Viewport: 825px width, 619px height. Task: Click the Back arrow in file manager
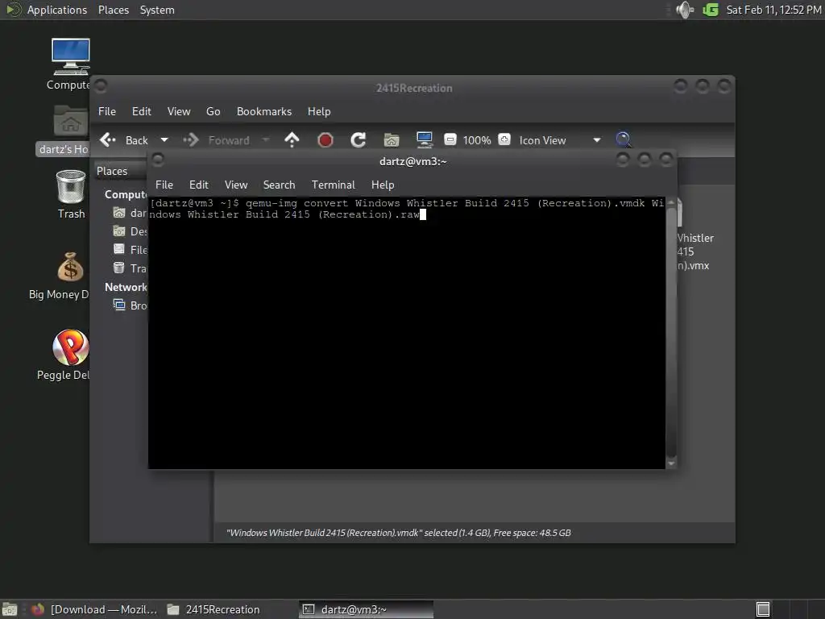[108, 140]
